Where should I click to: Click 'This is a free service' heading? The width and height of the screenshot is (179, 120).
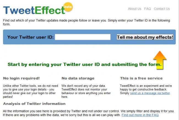click(x=141, y=78)
